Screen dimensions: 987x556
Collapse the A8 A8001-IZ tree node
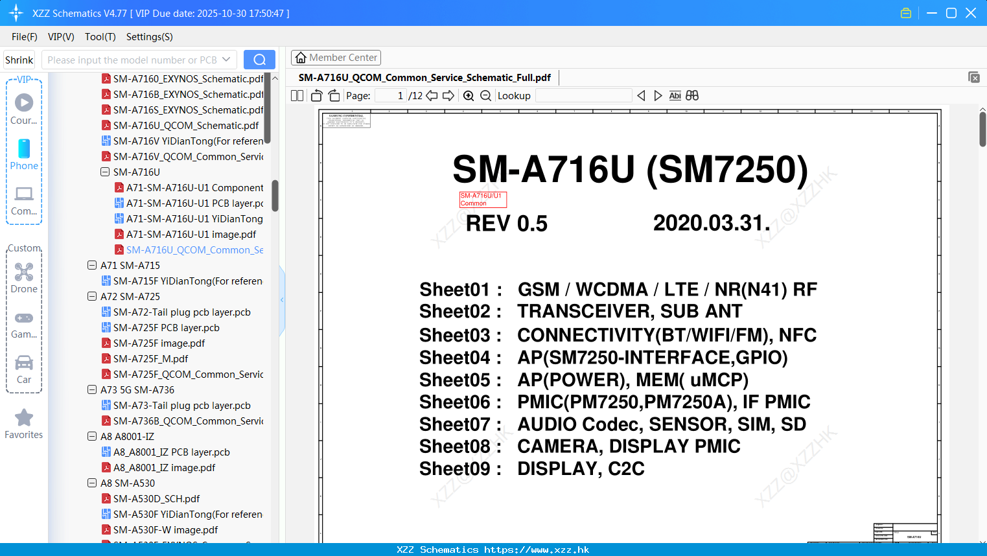click(92, 436)
